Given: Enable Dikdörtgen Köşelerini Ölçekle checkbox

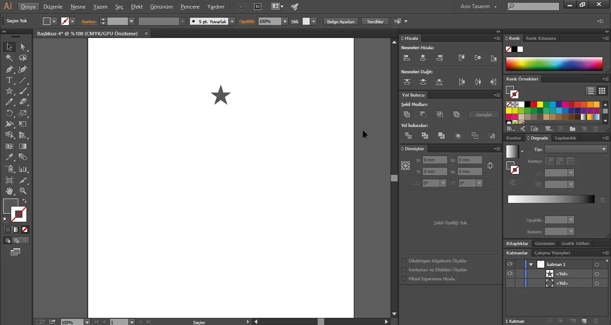Looking at the screenshot, I should [x=404, y=261].
